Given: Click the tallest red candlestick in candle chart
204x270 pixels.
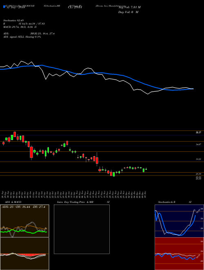Looking at the screenshot, I should (x=31, y=152).
